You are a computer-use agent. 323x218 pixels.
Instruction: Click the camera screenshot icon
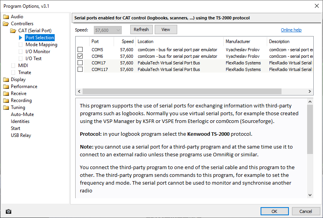9,211
